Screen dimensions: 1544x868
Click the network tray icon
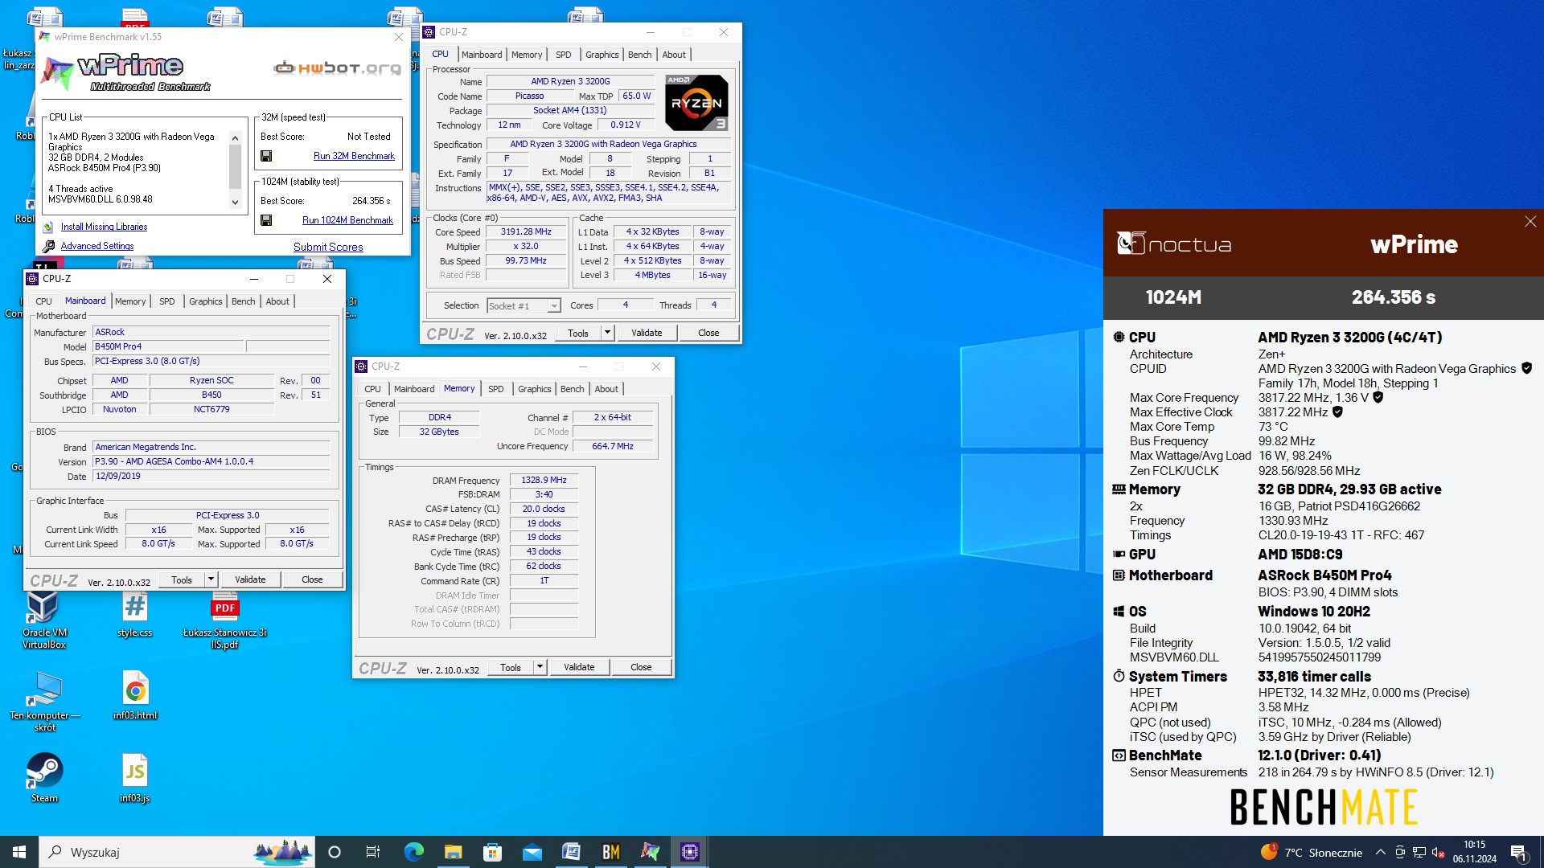pos(1419,852)
